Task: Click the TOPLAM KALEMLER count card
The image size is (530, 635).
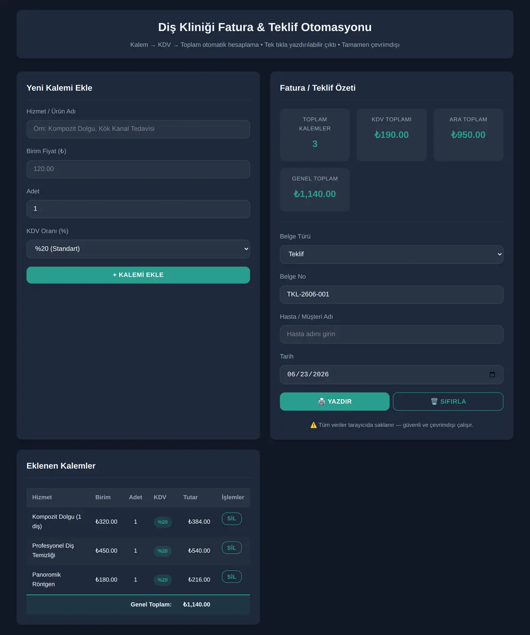Action: click(315, 135)
